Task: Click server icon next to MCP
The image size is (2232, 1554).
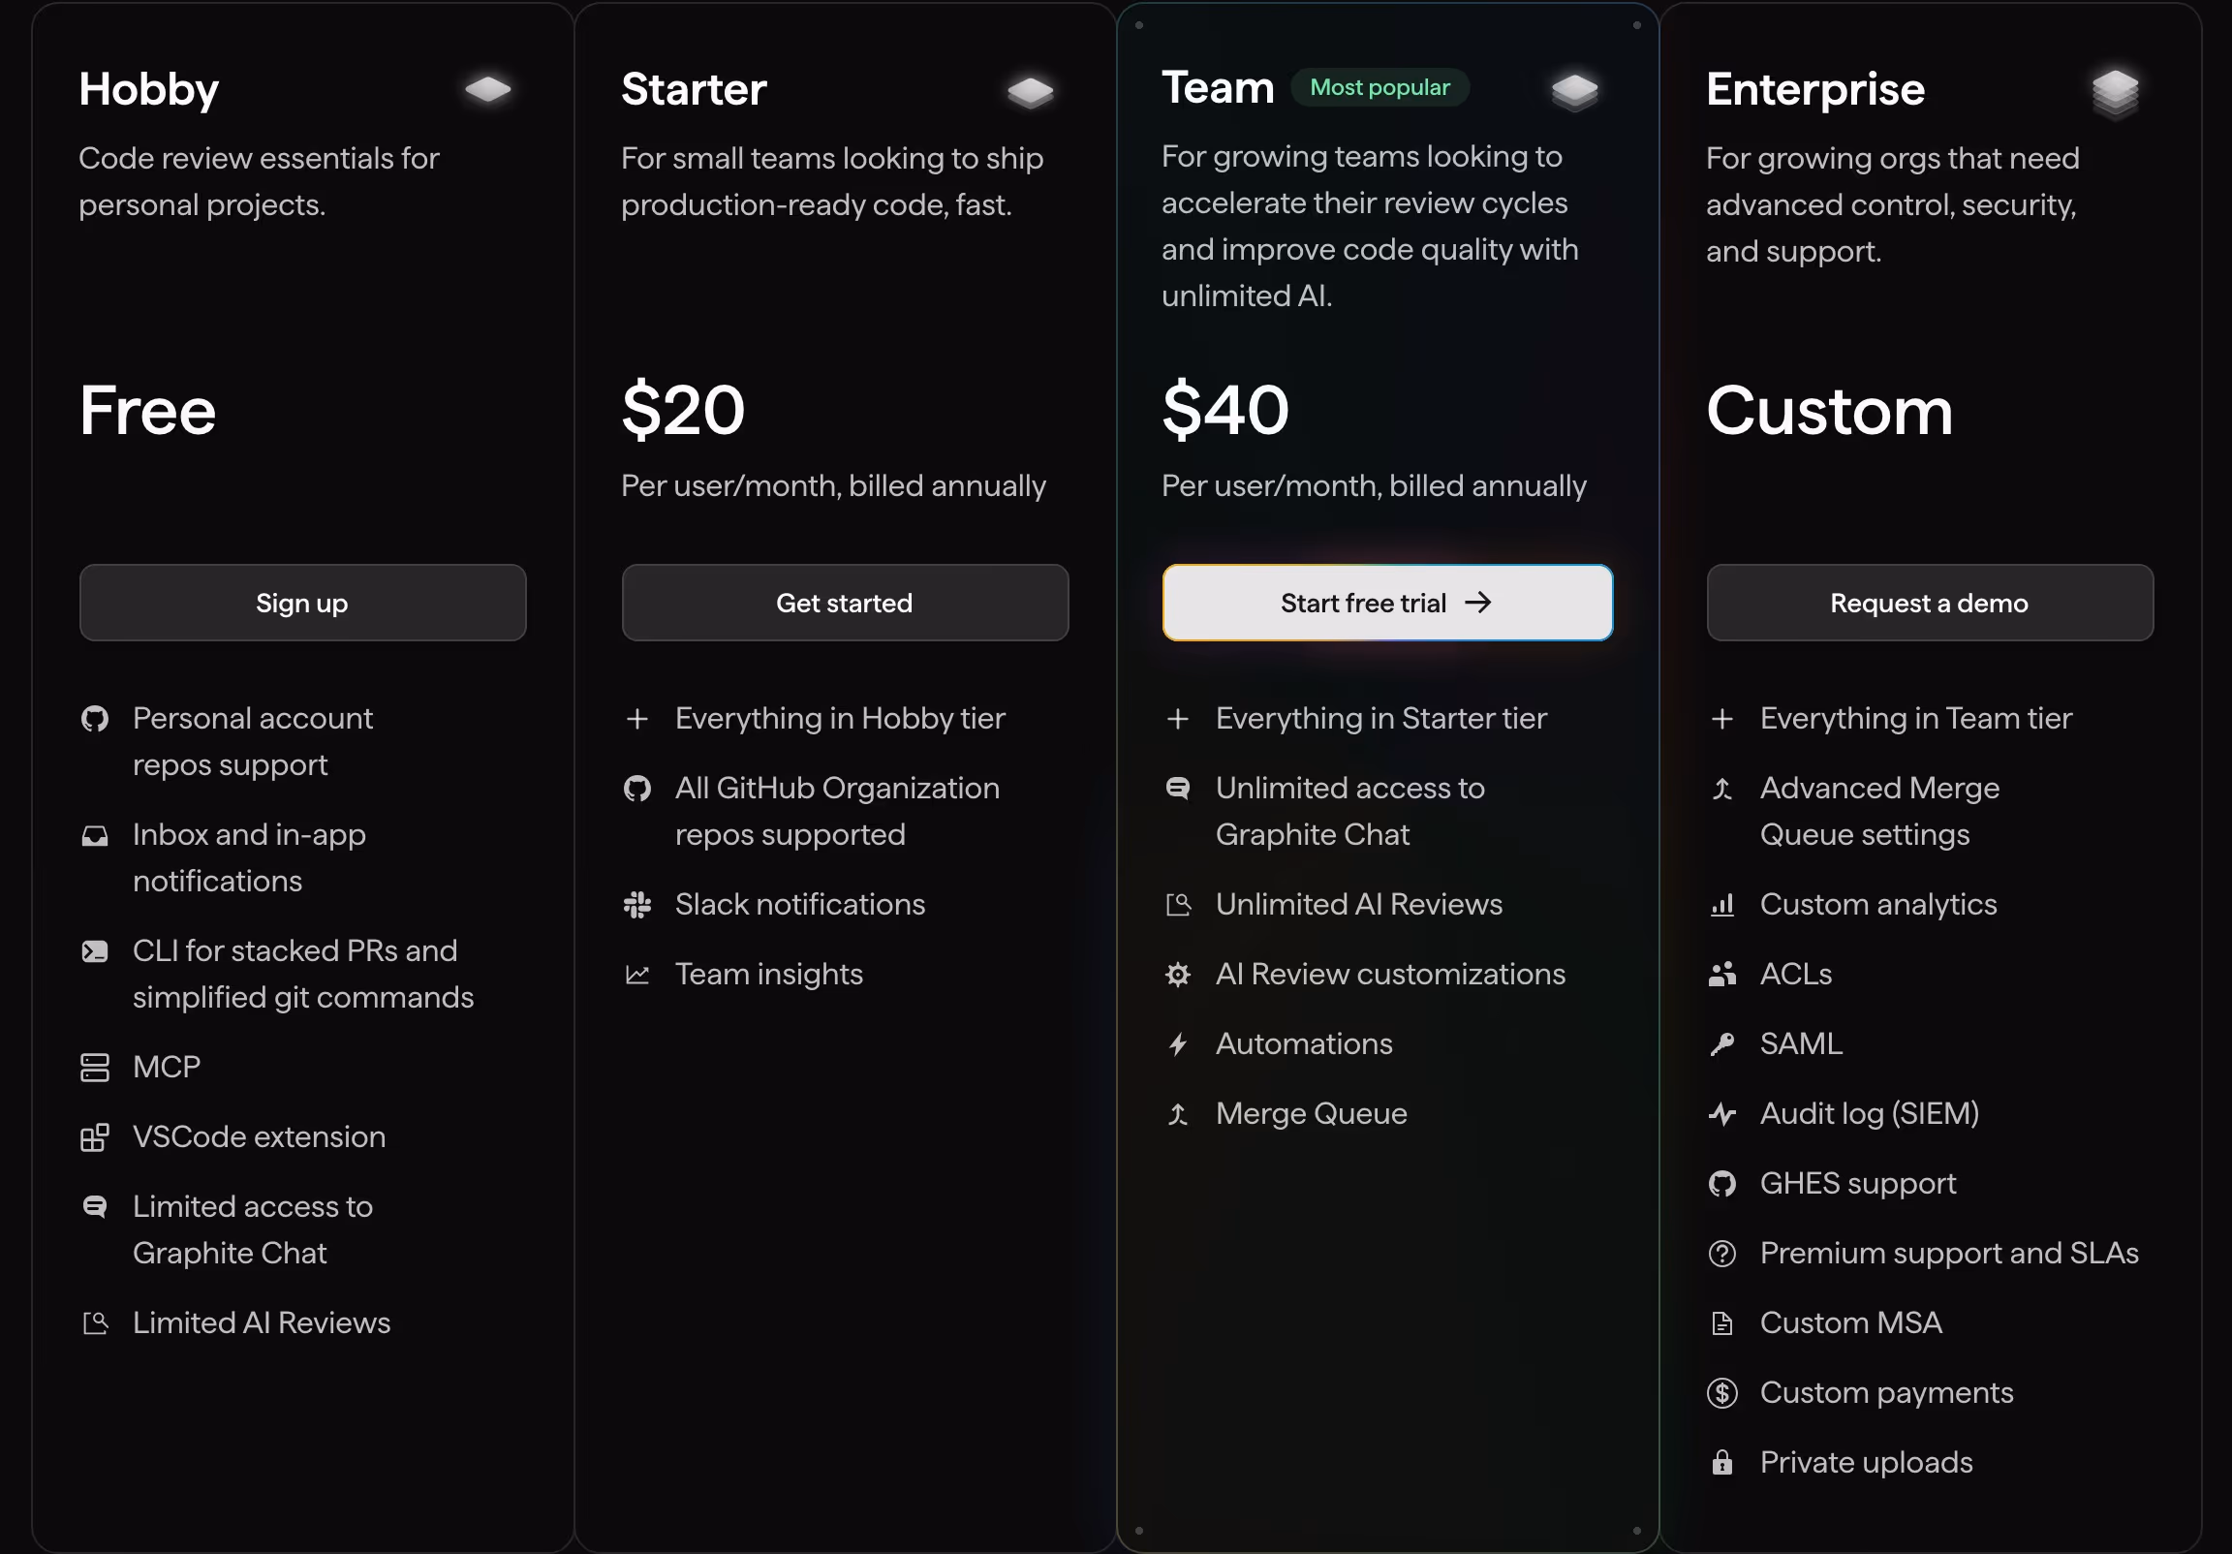Action: pyautogui.click(x=94, y=1068)
